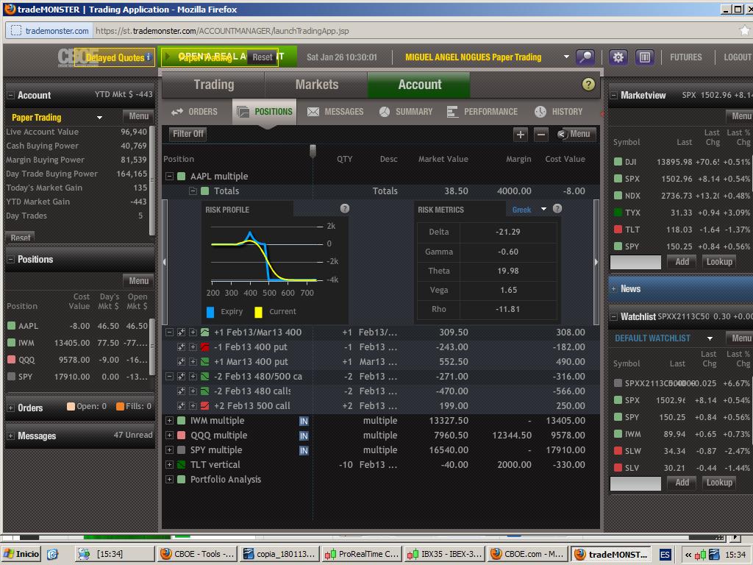The height and width of the screenshot is (565, 753).
Task: Click the Watchlist symbol input field
Action: 635,483
